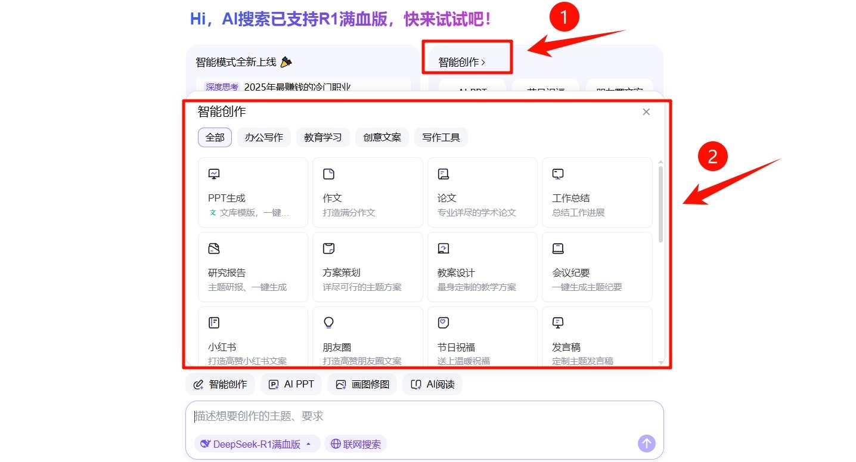Switch to the 教育学习 tab

[322, 137]
